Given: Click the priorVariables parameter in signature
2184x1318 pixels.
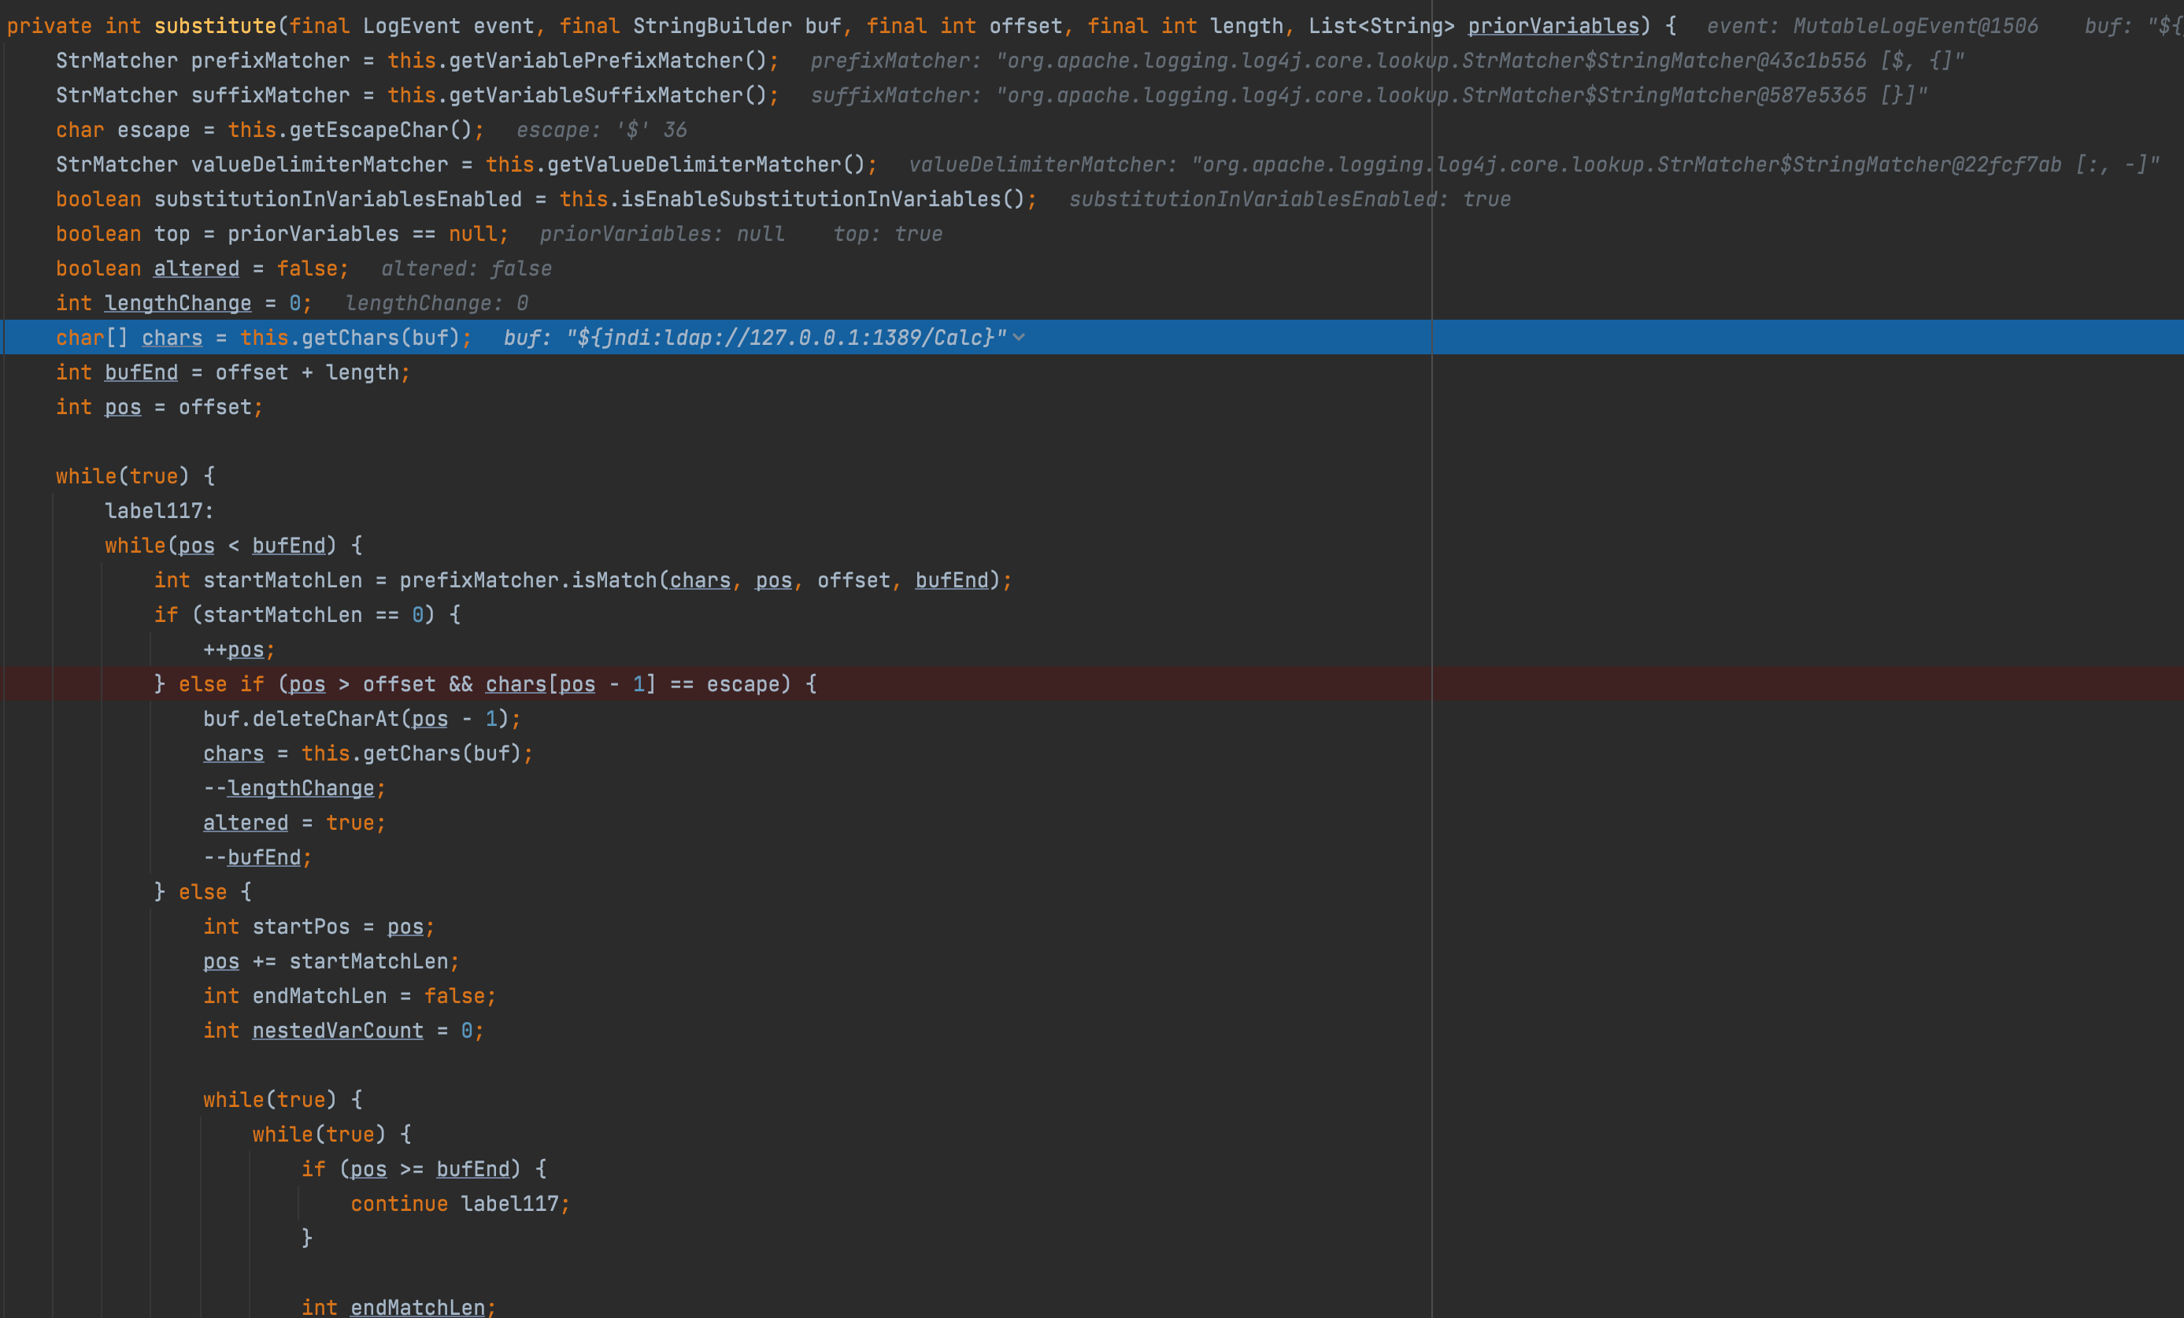Looking at the screenshot, I should pyautogui.click(x=1553, y=26).
